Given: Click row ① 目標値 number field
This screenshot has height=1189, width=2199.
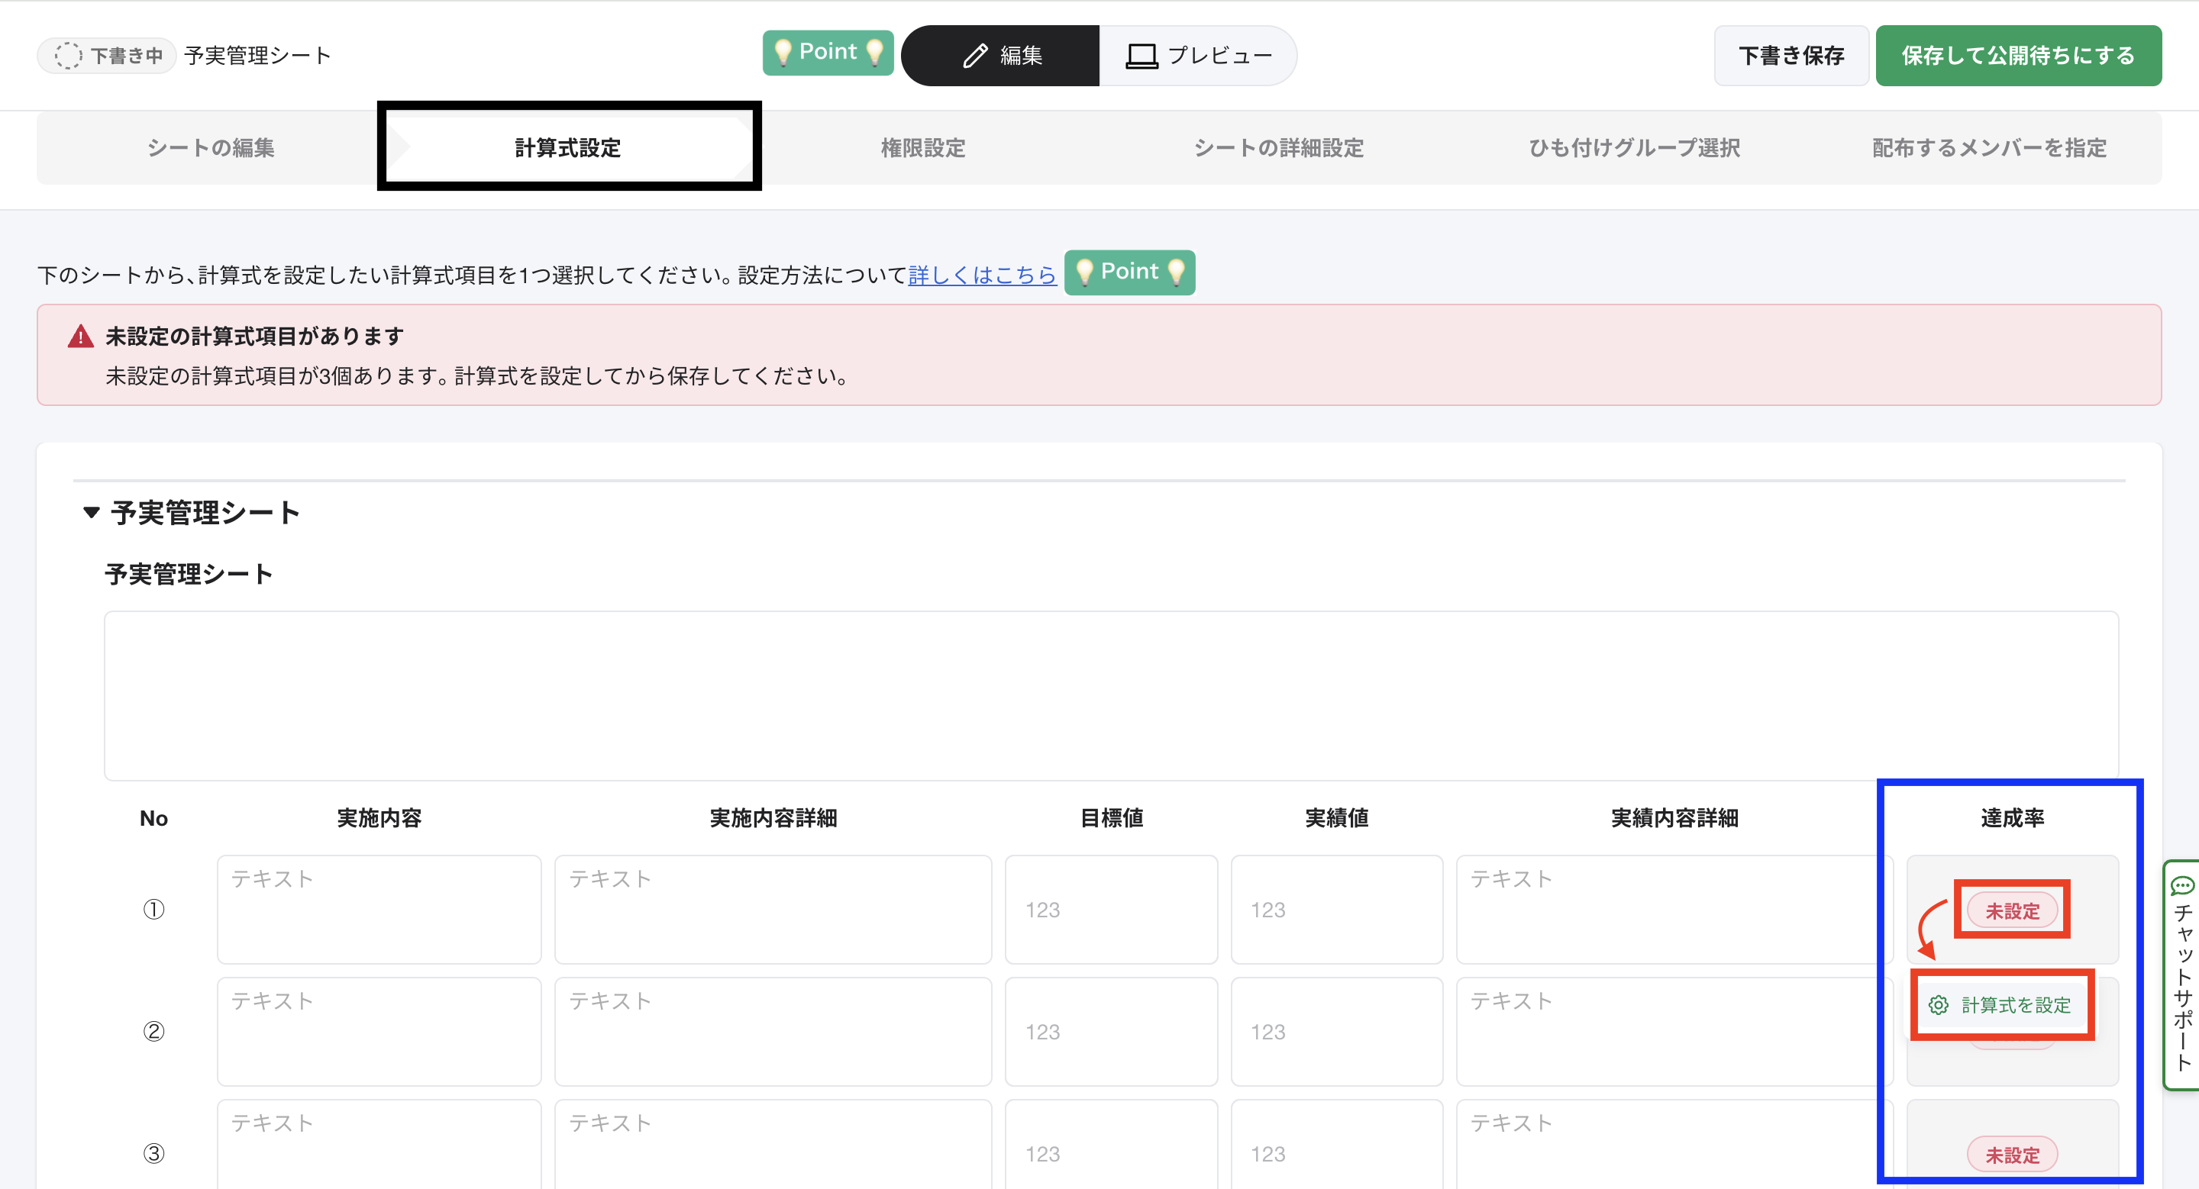Looking at the screenshot, I should 1111,909.
